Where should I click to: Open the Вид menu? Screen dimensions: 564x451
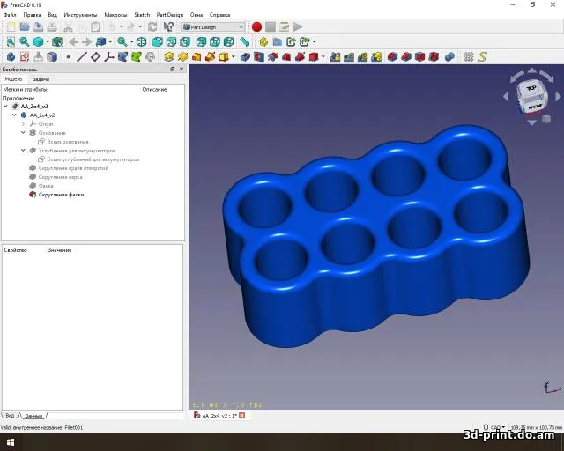click(53, 15)
